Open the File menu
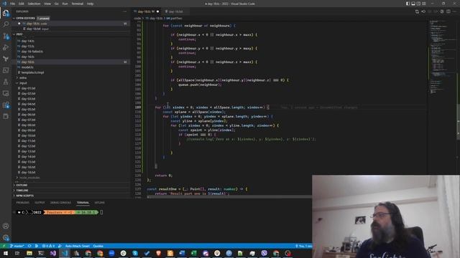This screenshot has height=258, width=460. tap(12, 4)
